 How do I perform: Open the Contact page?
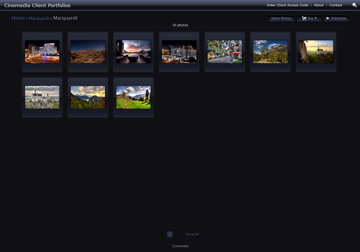[x=336, y=5]
